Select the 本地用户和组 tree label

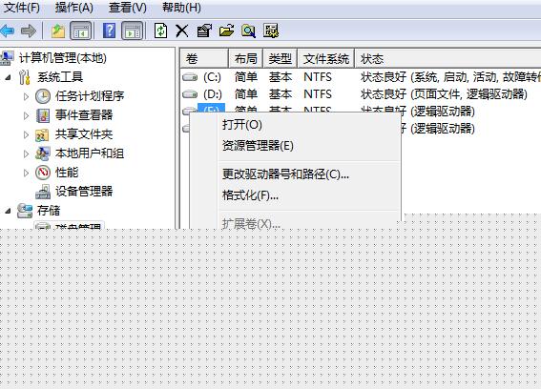[90, 154]
